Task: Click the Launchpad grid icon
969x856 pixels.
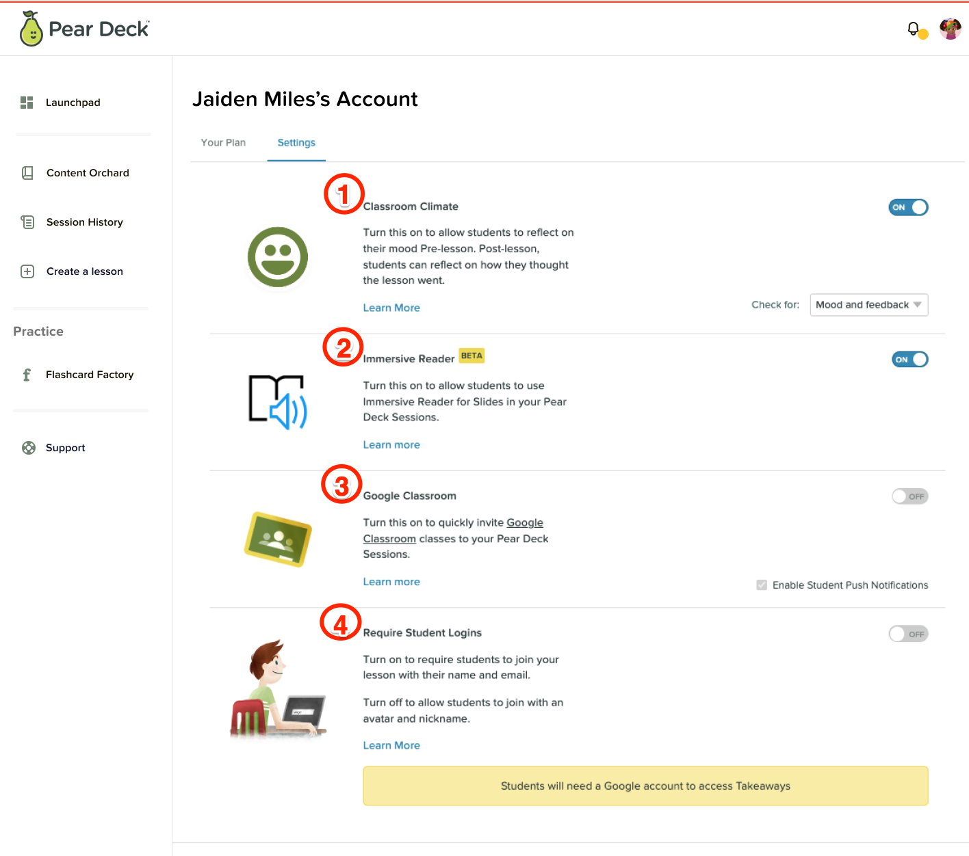Action: coord(27,103)
